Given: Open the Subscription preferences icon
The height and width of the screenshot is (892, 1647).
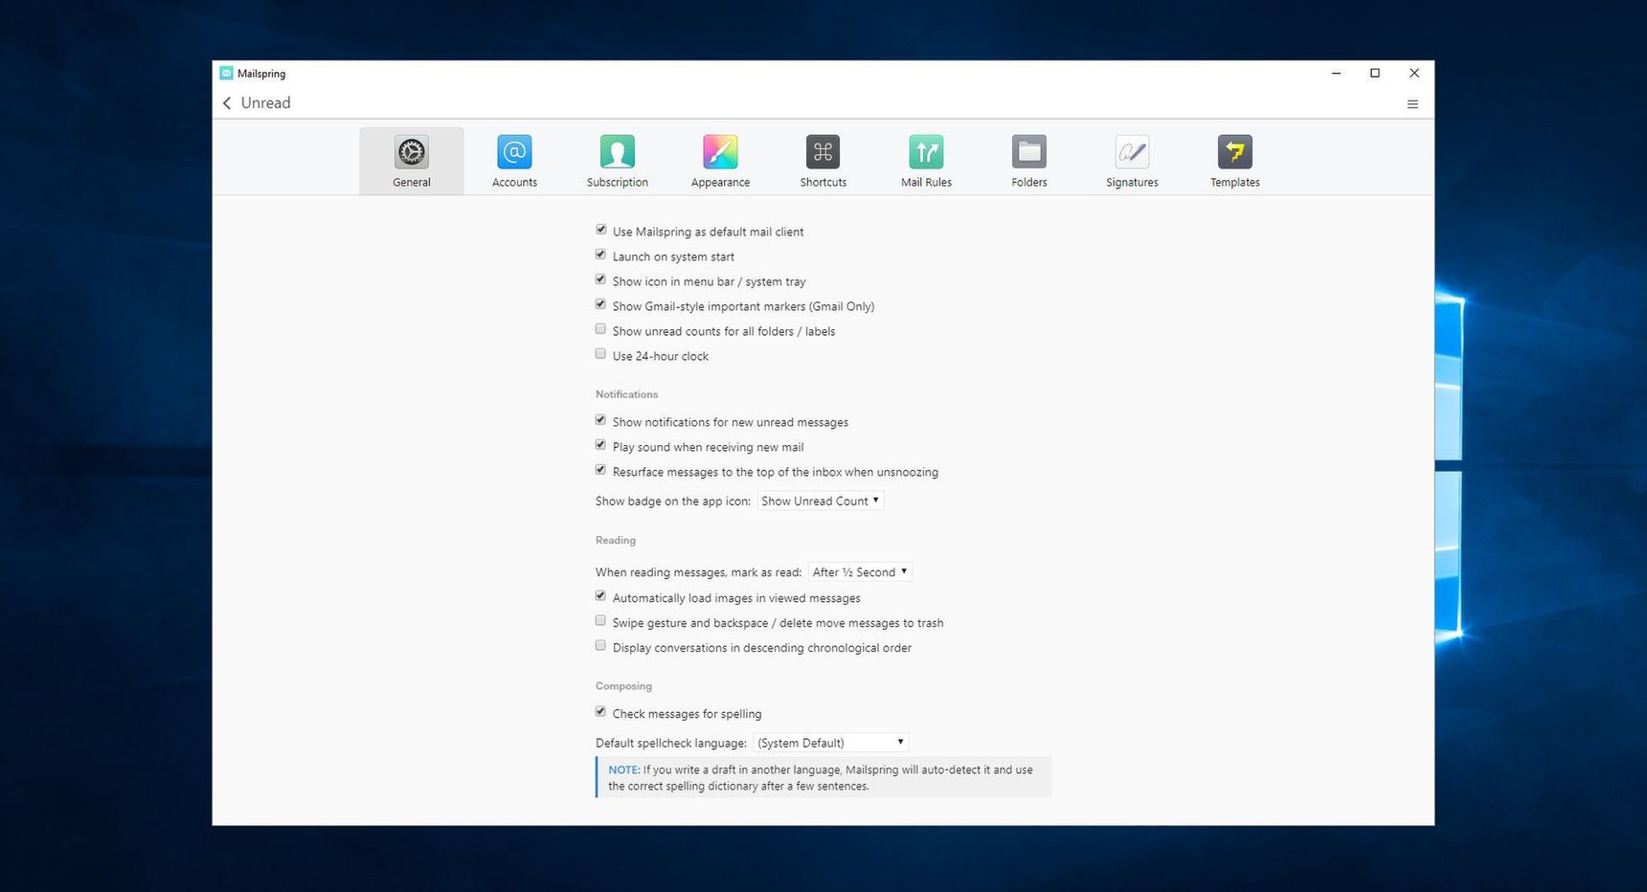Looking at the screenshot, I should pos(618,151).
